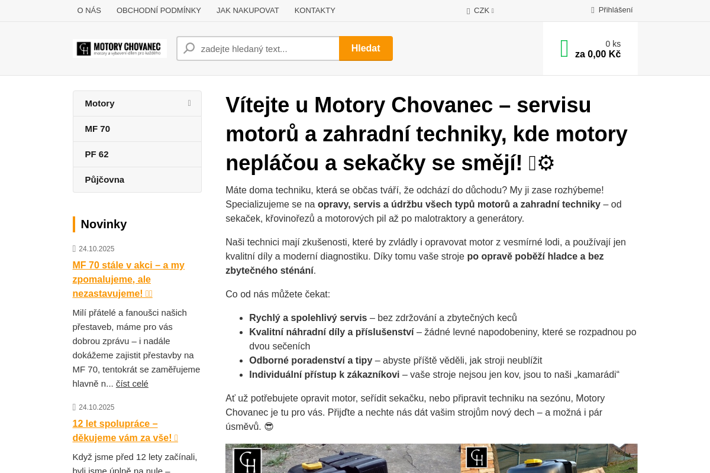Open the shopping cart via cart icon
710x473 pixels.
(x=564, y=48)
